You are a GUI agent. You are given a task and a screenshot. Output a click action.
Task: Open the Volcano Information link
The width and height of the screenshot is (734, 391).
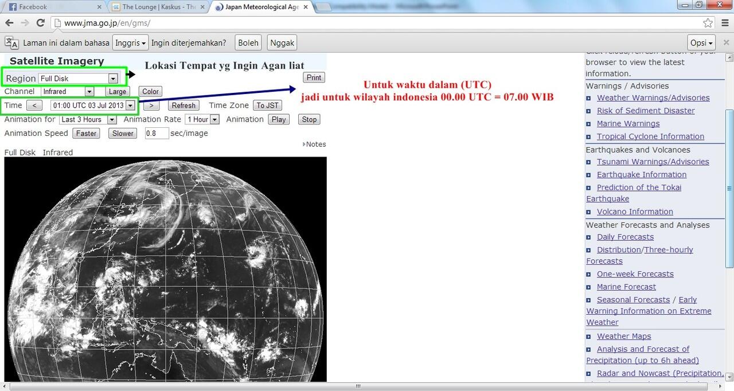tap(635, 212)
